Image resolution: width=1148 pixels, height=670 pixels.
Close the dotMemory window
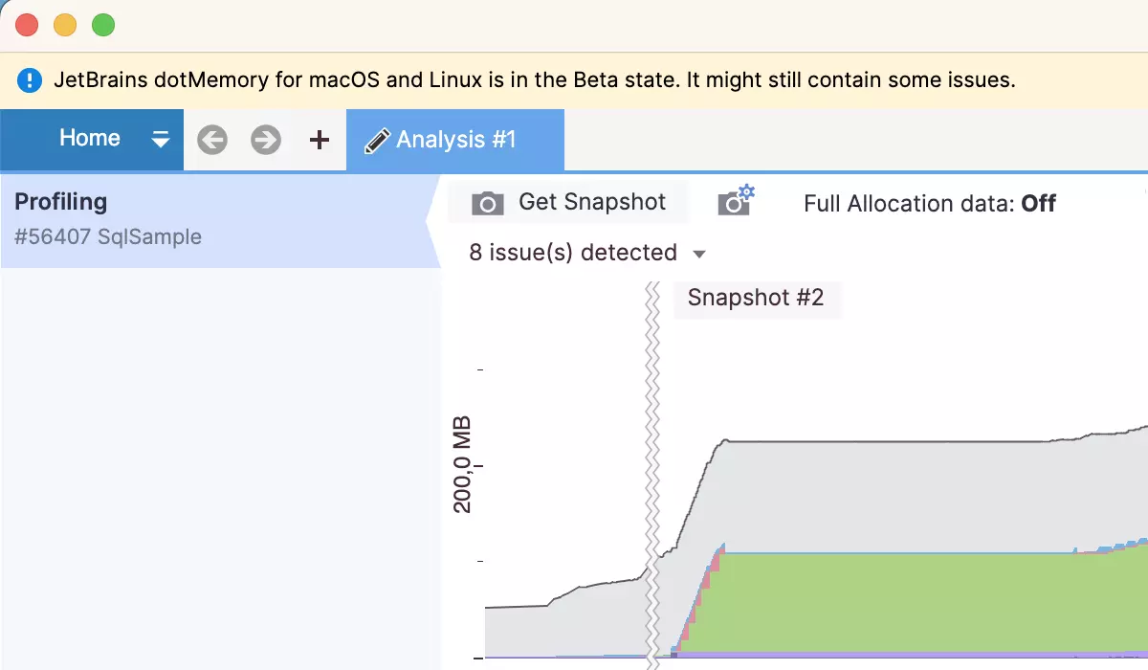point(27,26)
